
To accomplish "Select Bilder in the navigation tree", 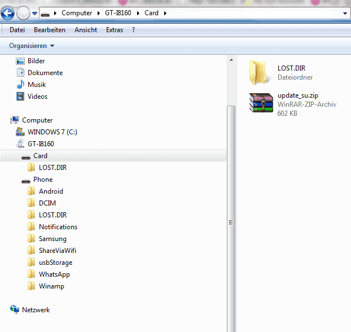I will click(x=36, y=61).
